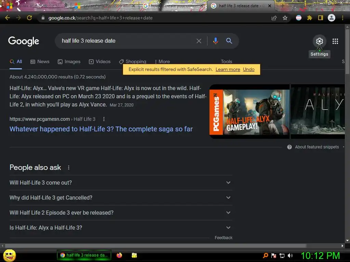The image size is (350, 262).
Task: Click the Feedback link below the questions
Action: (224, 238)
